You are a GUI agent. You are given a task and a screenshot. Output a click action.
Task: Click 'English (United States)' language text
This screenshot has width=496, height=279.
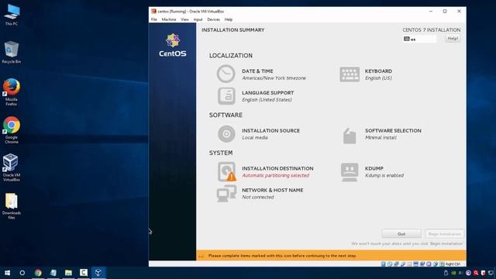267,100
